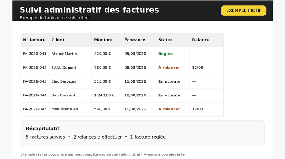Click the Statut column header
This screenshot has width=285, height=159.
(x=173, y=40)
